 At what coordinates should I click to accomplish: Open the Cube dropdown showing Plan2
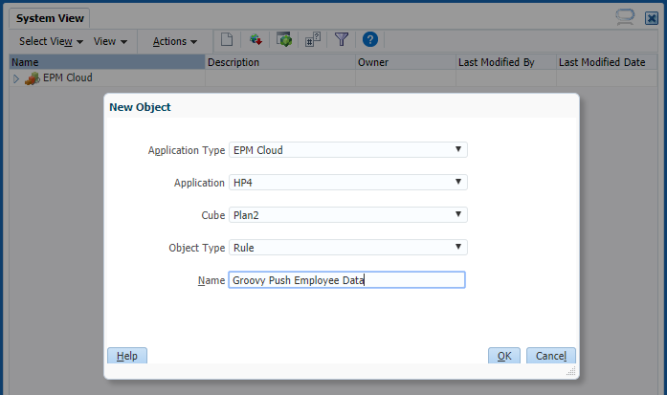coord(348,215)
